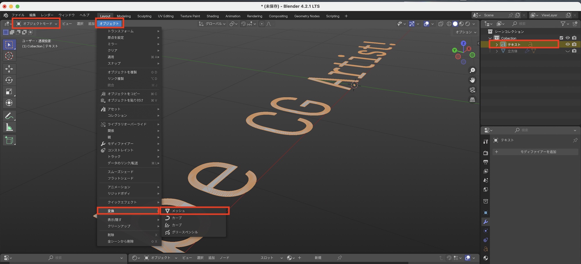Open the Modifier properties wrench tab
Viewport: 581px width, 264px height.
coord(485,222)
